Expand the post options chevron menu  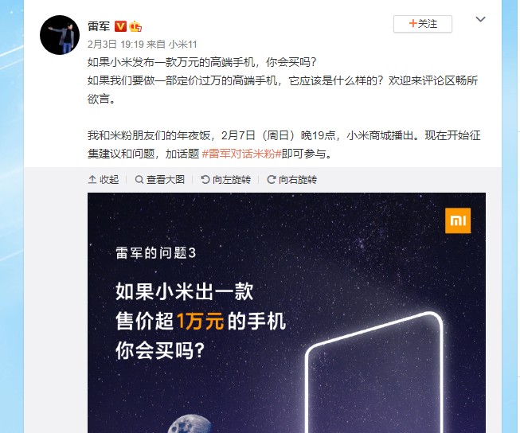480,19
